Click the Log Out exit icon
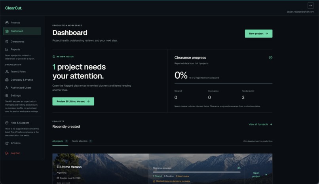 pyautogui.click(x=7, y=153)
